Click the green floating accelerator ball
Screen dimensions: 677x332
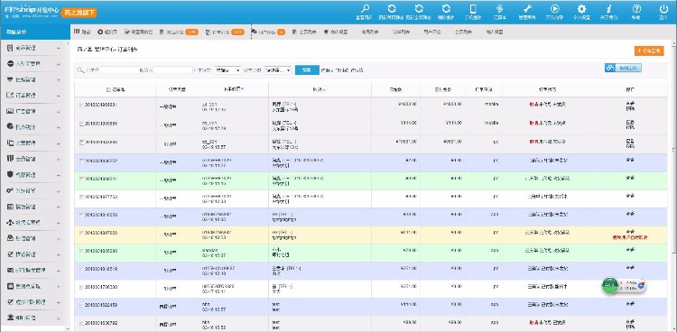610,285
